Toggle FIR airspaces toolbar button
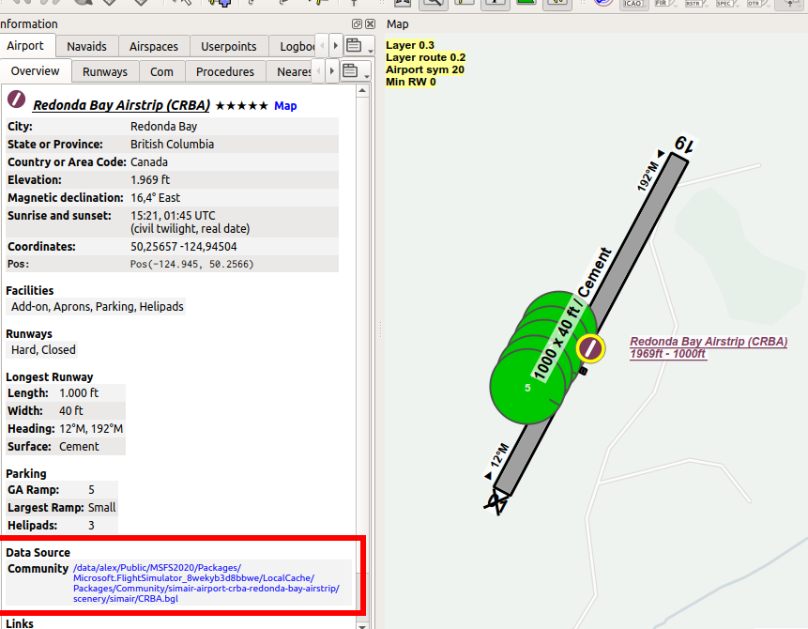Viewport: 808px width, 629px height. tap(665, 4)
